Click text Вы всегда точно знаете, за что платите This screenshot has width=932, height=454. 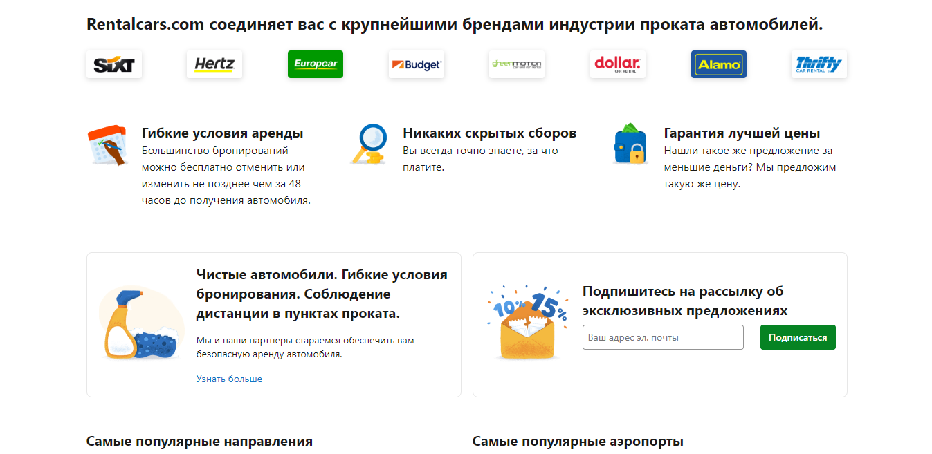(480, 159)
